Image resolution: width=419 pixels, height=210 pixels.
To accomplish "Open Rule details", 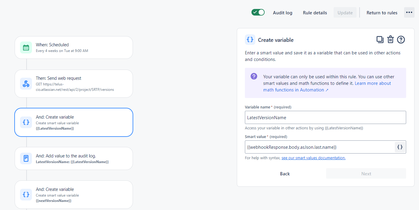I will (315, 13).
